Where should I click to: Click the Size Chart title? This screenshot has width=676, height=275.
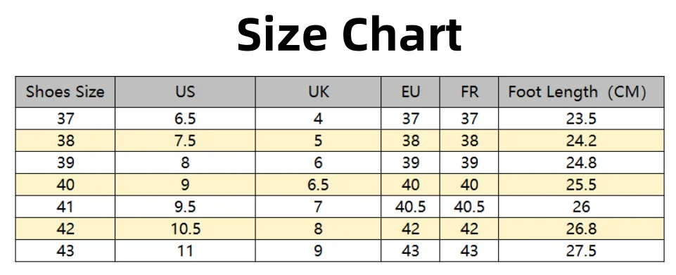click(x=350, y=35)
